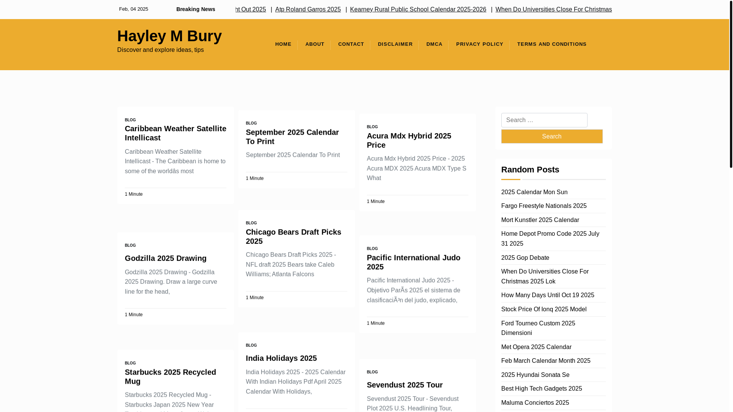The image size is (733, 412).
Task: Click BLOG category above Starbucks 2025 post
Action: (130, 363)
